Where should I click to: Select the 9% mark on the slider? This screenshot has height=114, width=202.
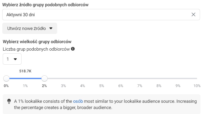pyautogui.click(x=178, y=86)
